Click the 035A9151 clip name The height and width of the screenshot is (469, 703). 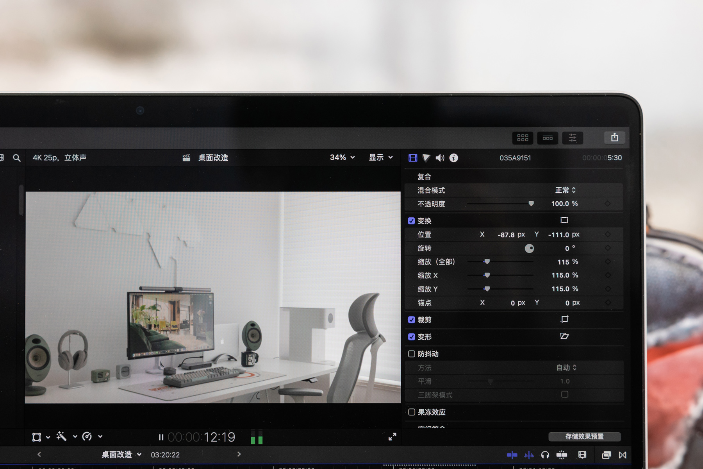[x=515, y=158]
